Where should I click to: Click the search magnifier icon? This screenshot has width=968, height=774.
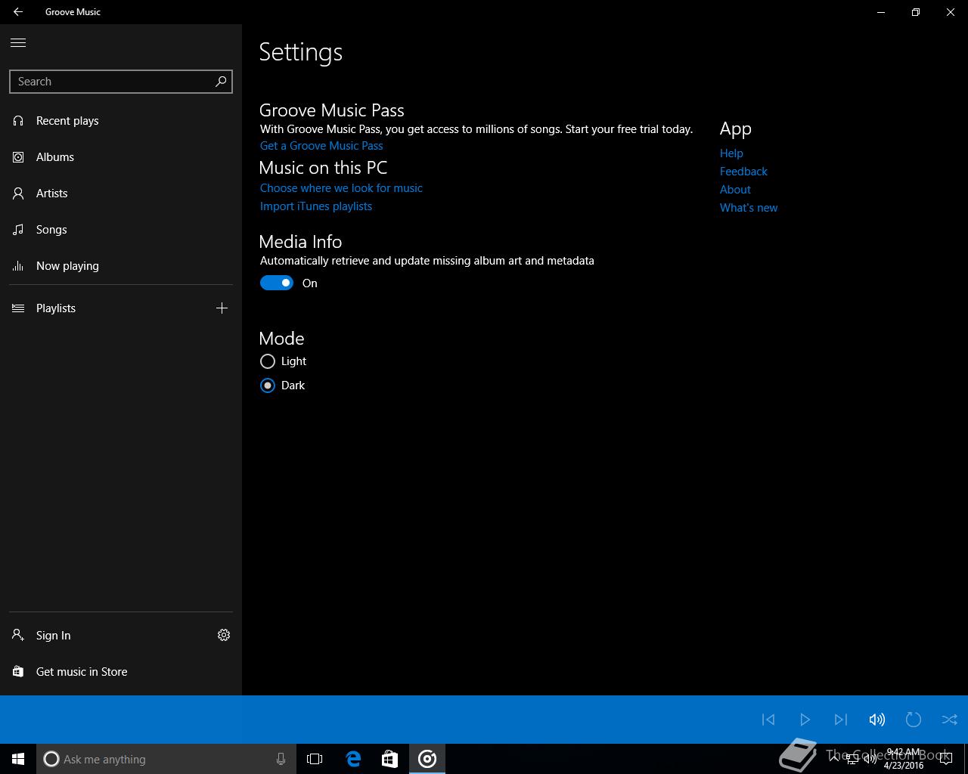(221, 81)
